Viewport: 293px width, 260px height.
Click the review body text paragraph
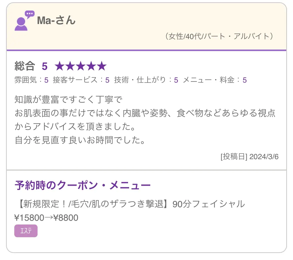pos(145,120)
